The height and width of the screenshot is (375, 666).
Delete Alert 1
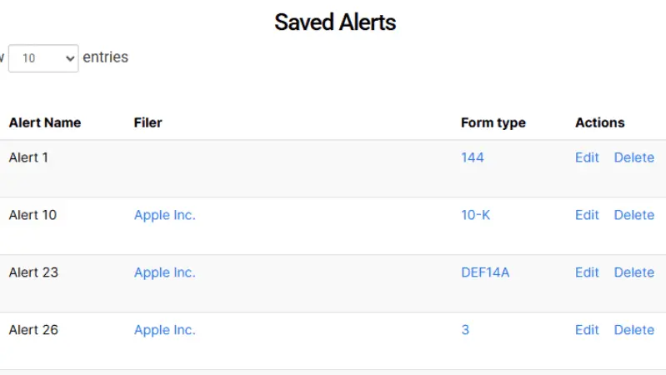(633, 157)
